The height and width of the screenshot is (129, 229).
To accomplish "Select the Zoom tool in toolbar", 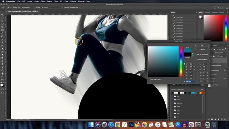I will pyautogui.click(x=3, y=77).
